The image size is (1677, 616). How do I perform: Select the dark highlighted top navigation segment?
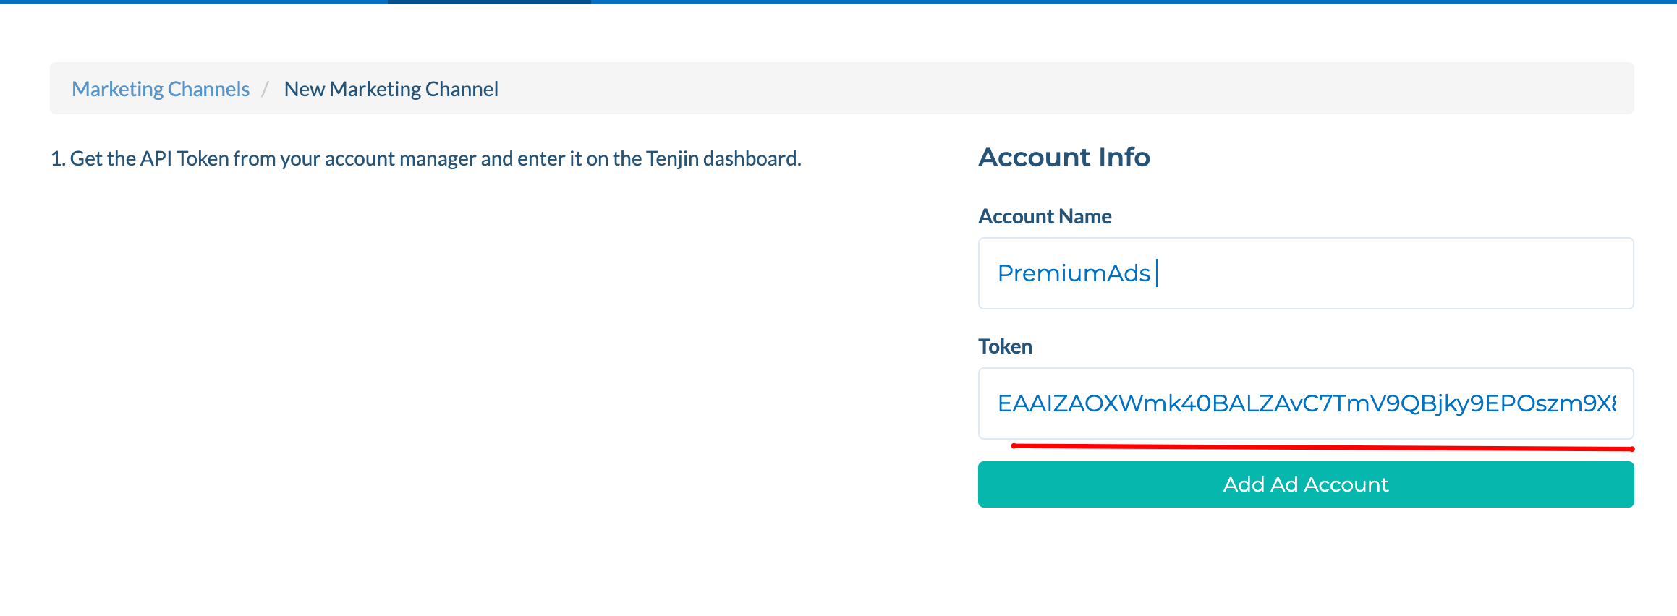click(489, 2)
